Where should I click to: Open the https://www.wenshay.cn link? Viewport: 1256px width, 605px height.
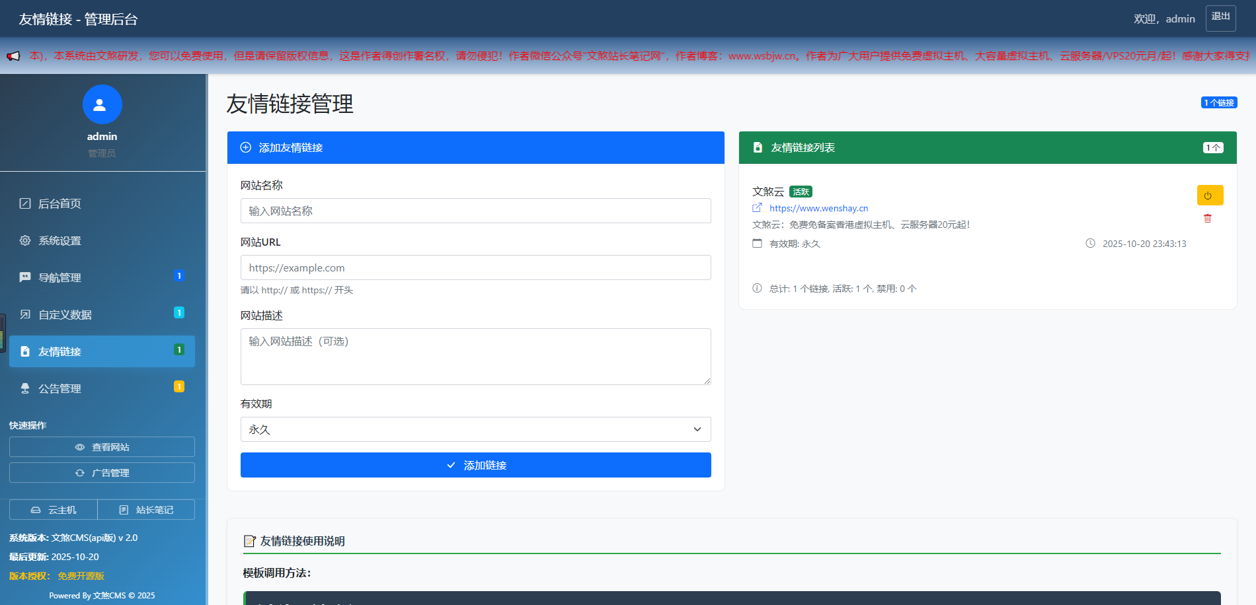[818, 208]
